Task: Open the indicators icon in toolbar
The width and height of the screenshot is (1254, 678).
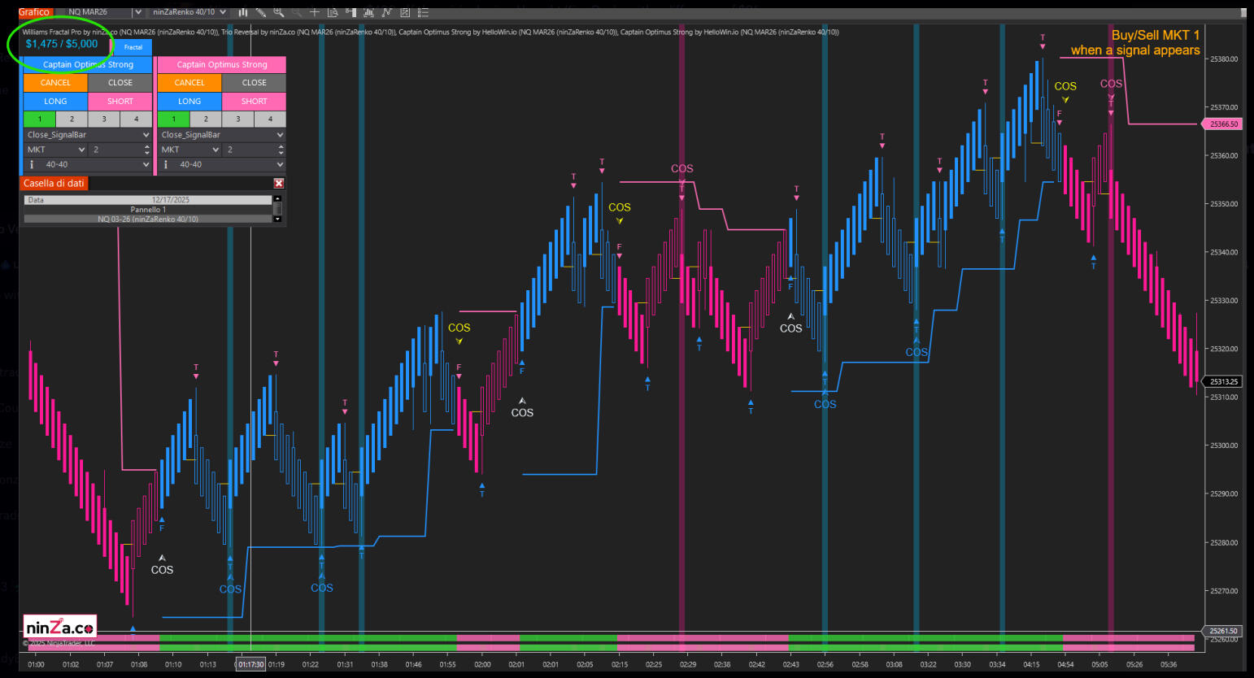Action: pos(368,12)
